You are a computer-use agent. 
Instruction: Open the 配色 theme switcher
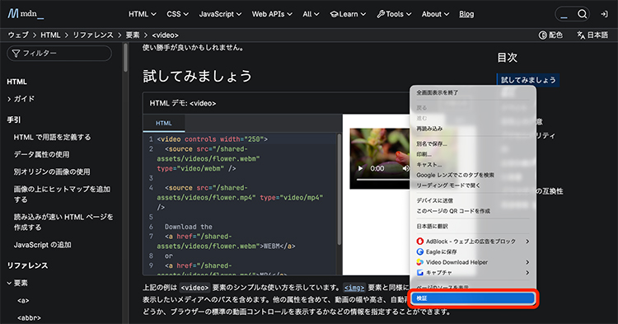click(550, 35)
